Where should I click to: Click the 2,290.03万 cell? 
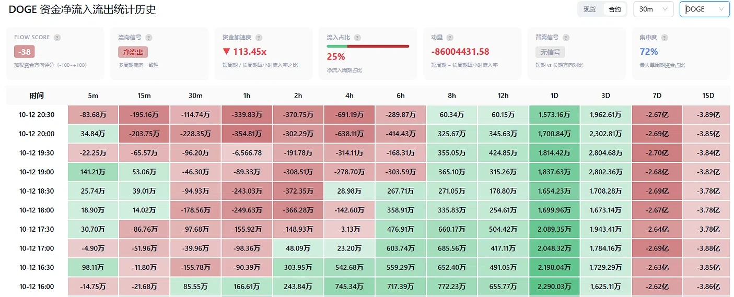coord(554,286)
